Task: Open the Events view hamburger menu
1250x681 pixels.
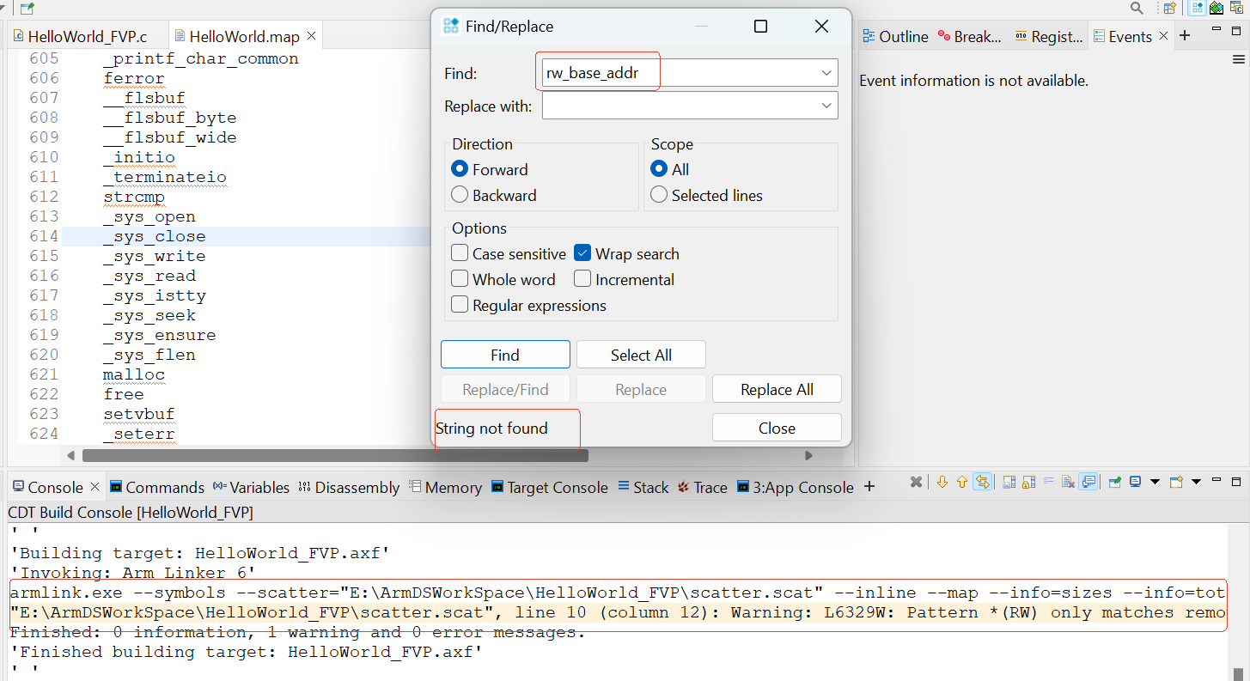Action: [x=1238, y=60]
